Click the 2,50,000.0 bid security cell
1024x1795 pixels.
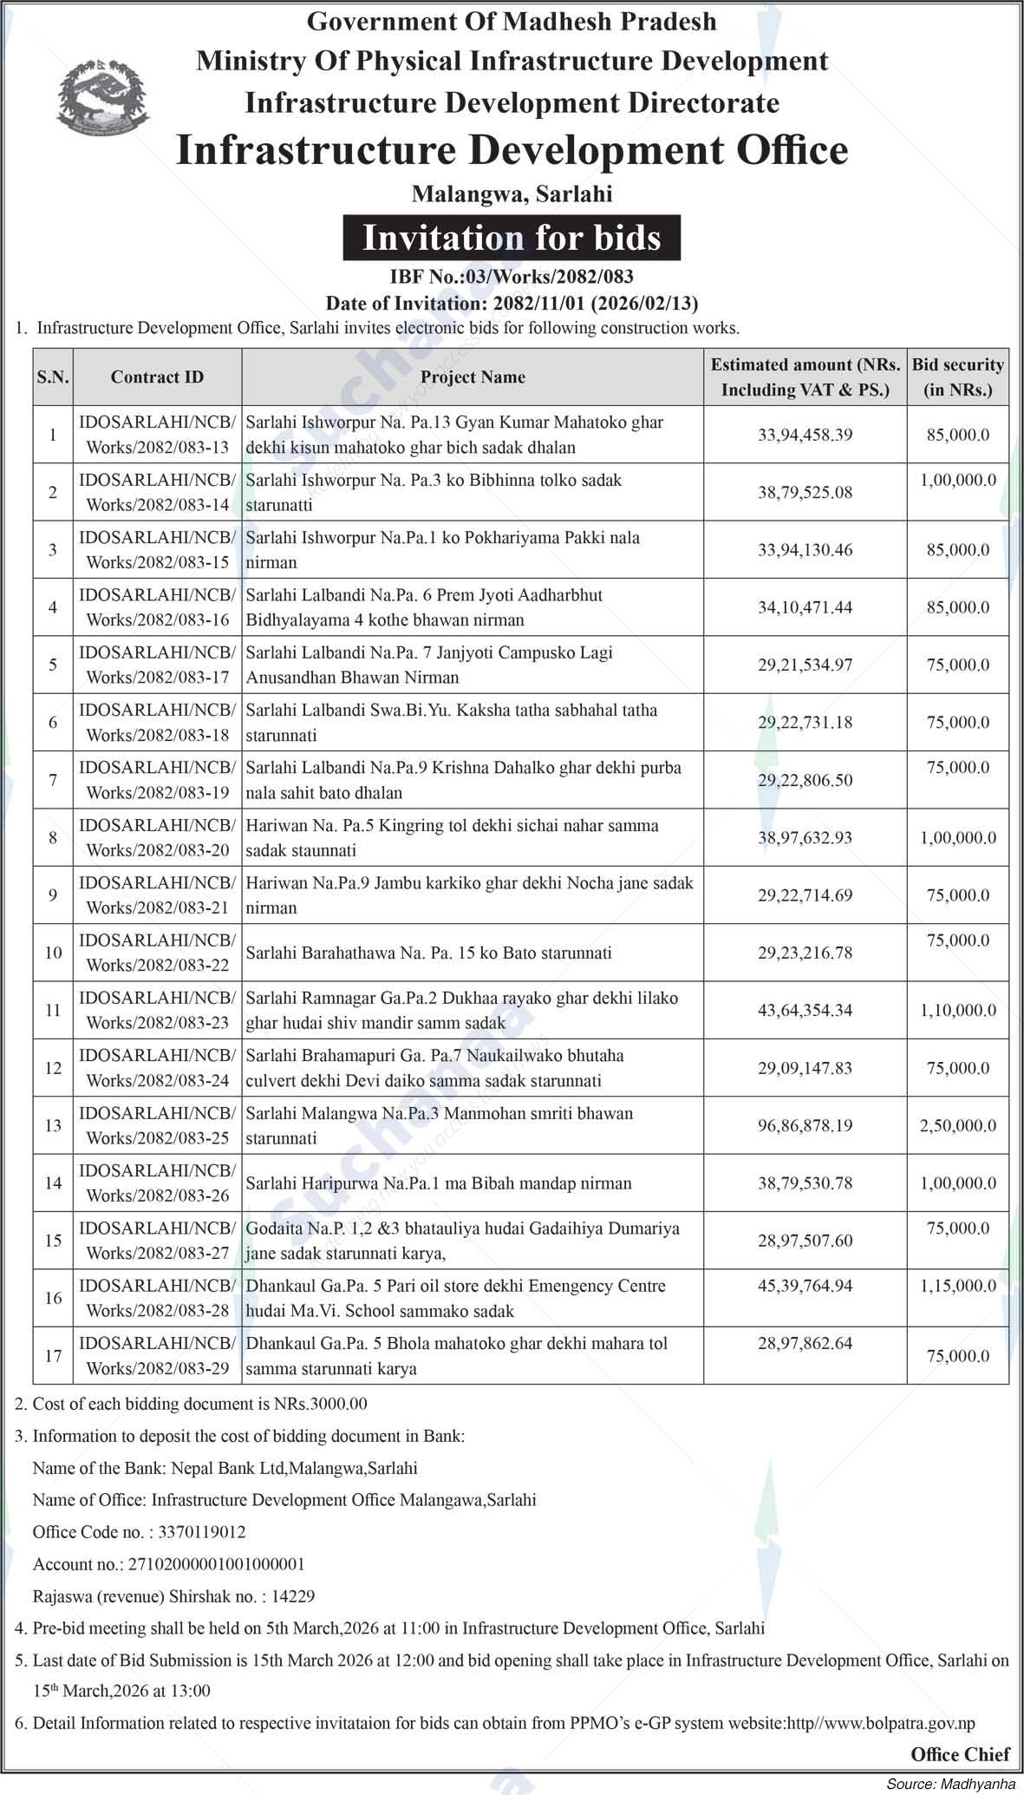coord(957,1125)
